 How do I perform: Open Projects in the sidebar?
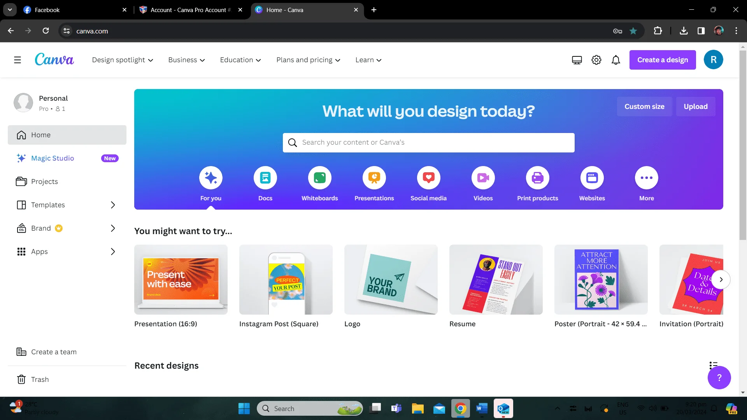tap(67, 182)
